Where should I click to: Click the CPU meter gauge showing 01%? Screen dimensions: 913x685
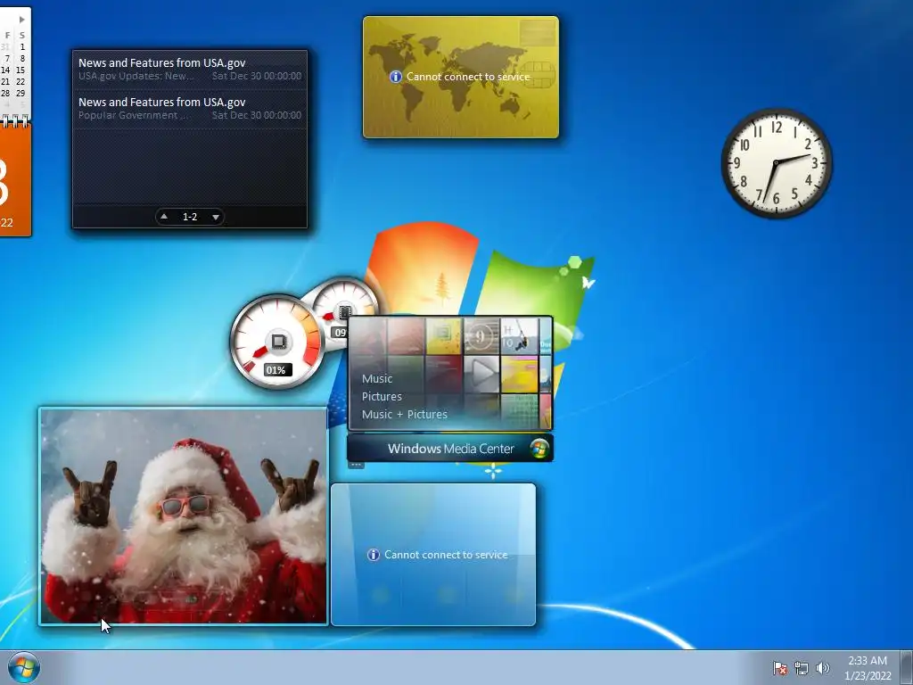pos(276,342)
